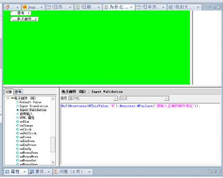The width and height of the screenshot is (223, 178).
Task: Collapse the 电子邮件 (域) tree node
Action: click(x=8, y=98)
